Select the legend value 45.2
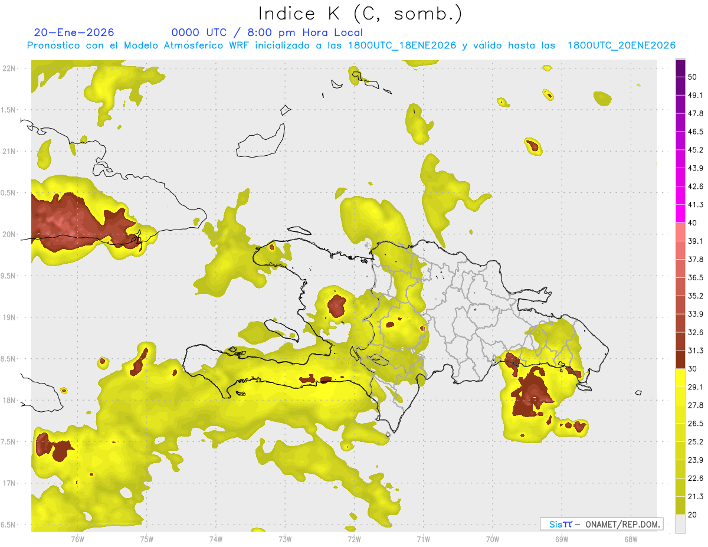Screen dimensions: 708x547 (x=696, y=150)
